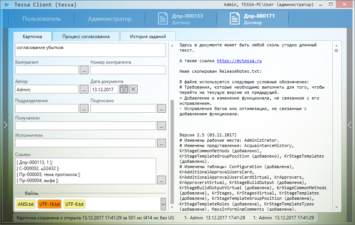Expand the right side panel arrow
This screenshot has width=355, height=225.
350,125
